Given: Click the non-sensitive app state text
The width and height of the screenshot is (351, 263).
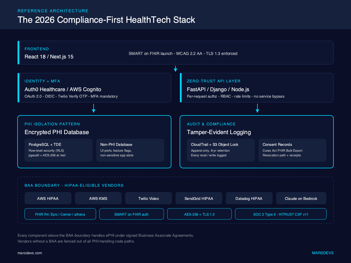Looking at the screenshot, I should [117, 155].
